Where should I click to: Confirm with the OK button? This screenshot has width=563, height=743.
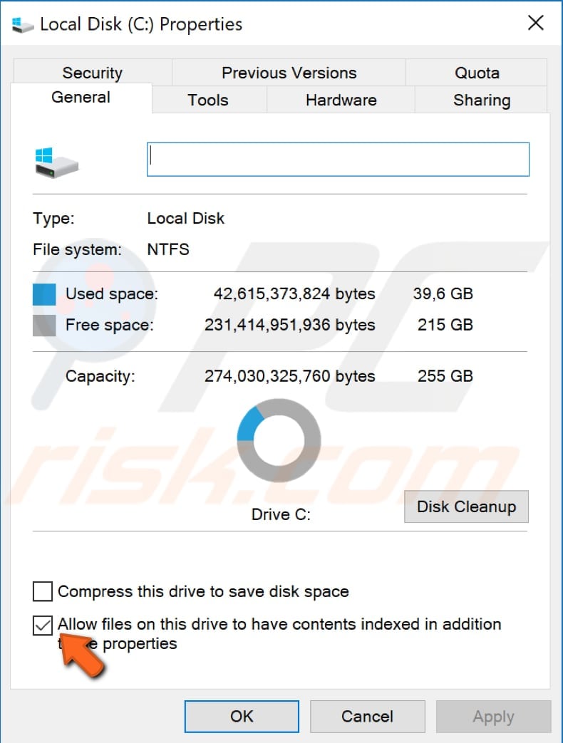[x=242, y=716]
